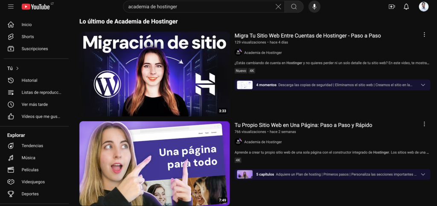Open options for Tu Propio Sitio Web video
The width and height of the screenshot is (437, 206).
[x=424, y=124]
